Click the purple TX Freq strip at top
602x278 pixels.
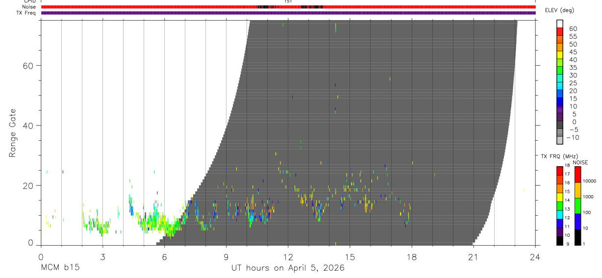click(x=288, y=13)
